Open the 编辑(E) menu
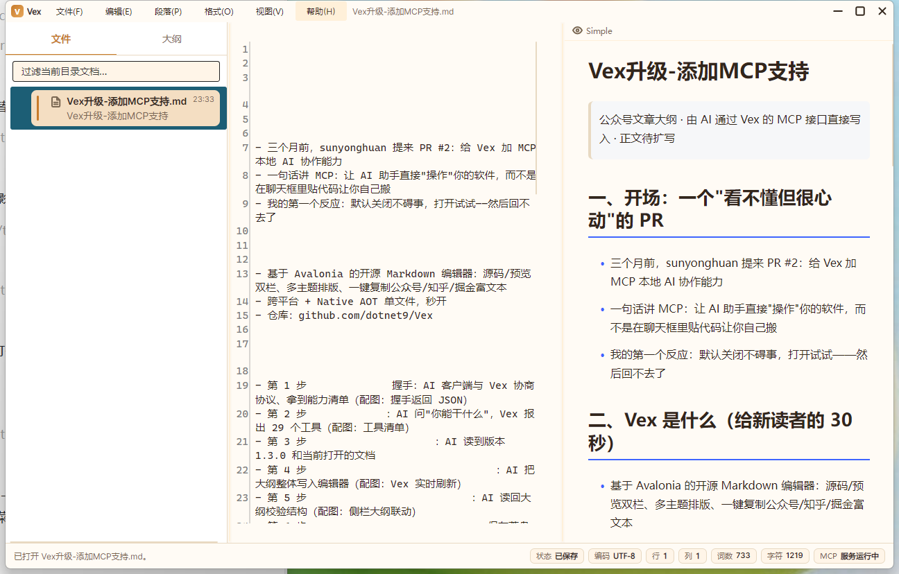 (119, 11)
